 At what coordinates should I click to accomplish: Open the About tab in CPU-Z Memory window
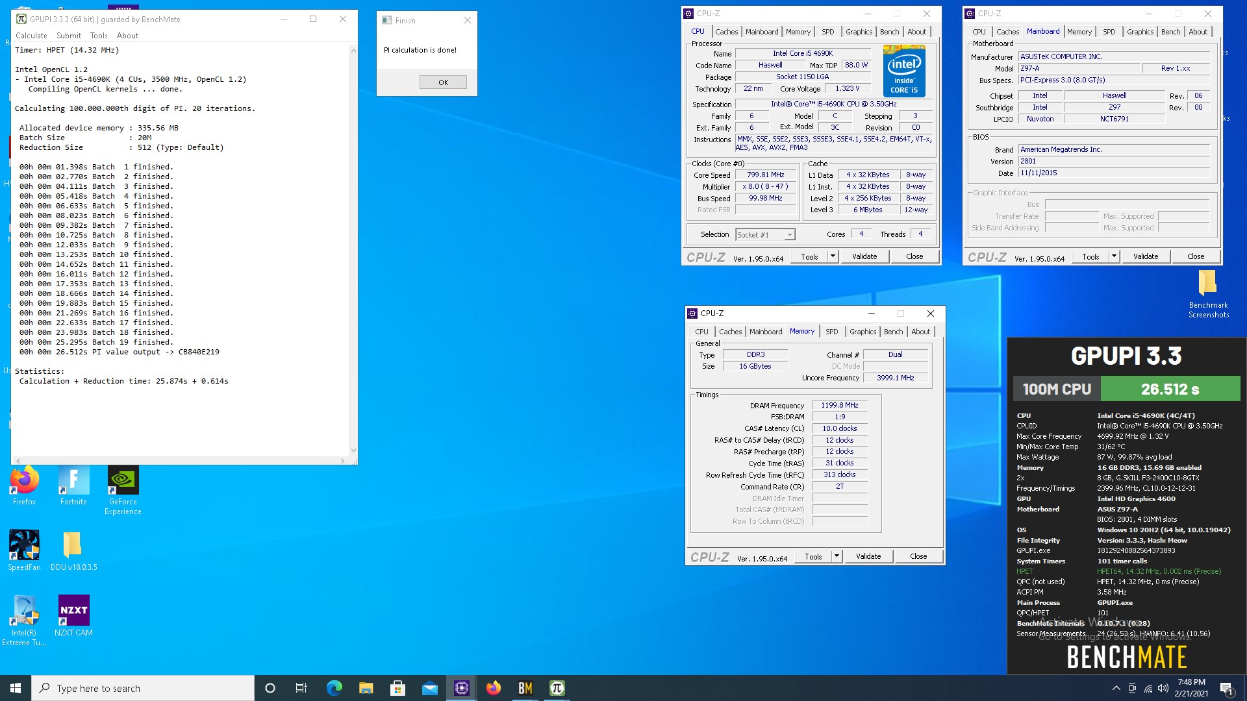[x=920, y=332]
